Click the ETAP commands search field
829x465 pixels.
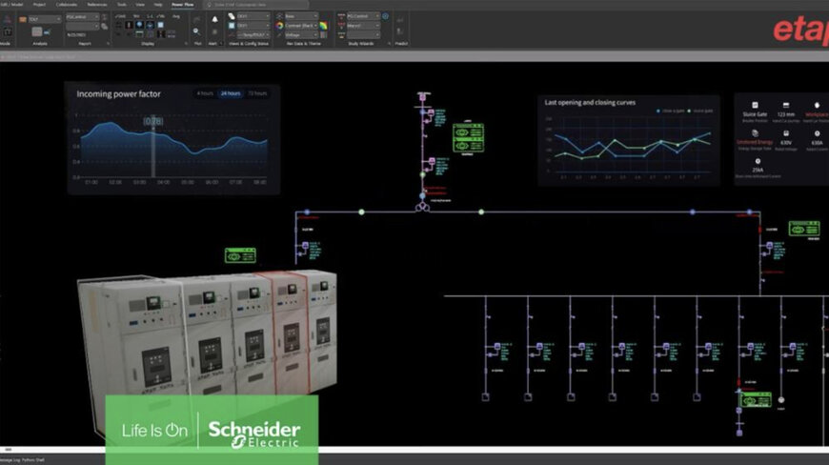pyautogui.click(x=257, y=5)
